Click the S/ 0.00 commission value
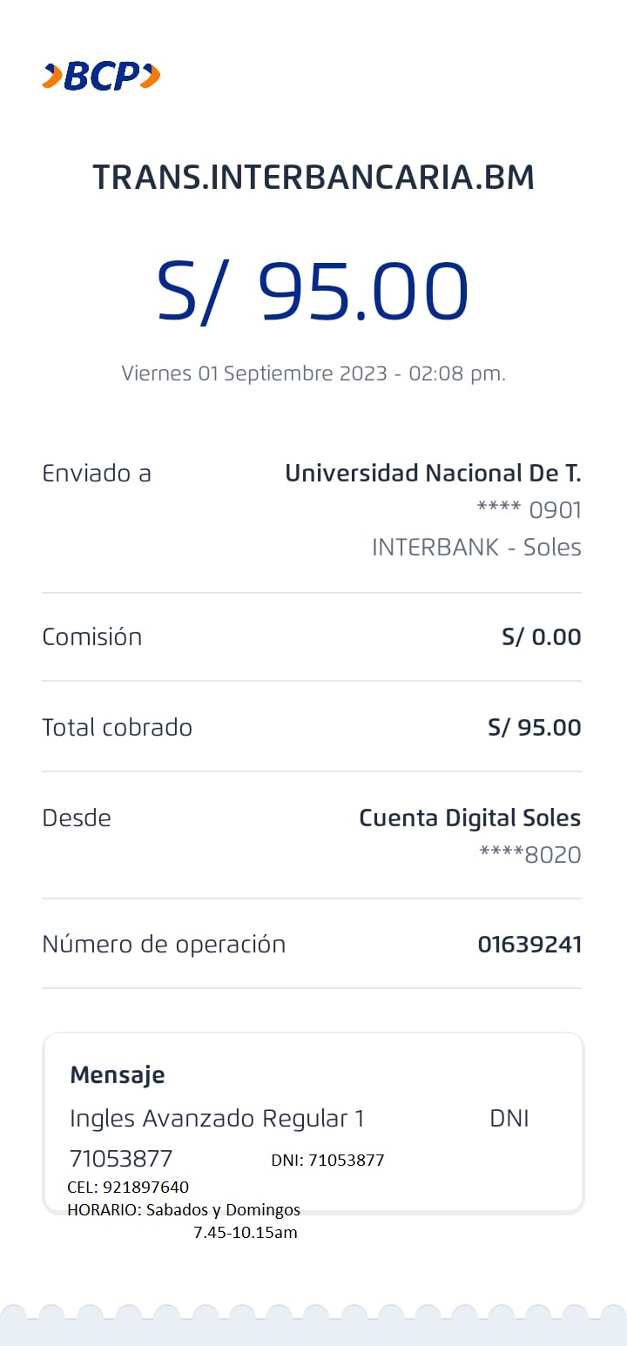 (x=541, y=637)
